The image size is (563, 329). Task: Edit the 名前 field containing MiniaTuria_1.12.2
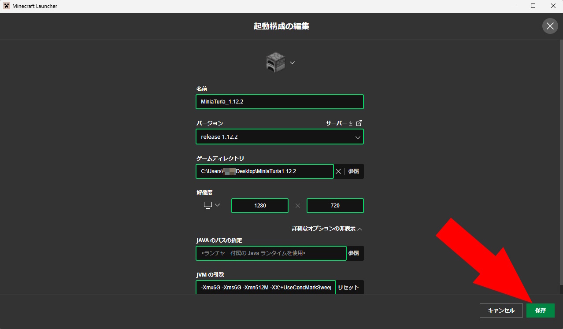pos(280,102)
